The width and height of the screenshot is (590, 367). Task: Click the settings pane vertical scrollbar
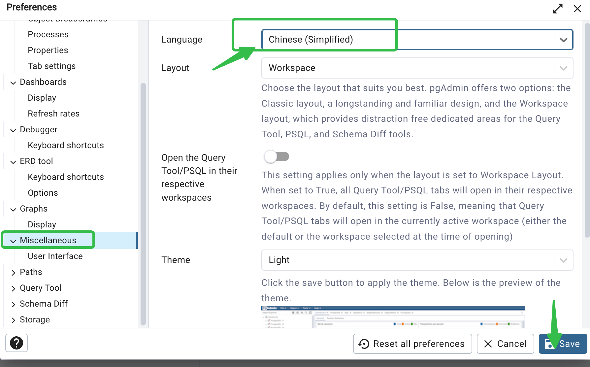point(587,130)
